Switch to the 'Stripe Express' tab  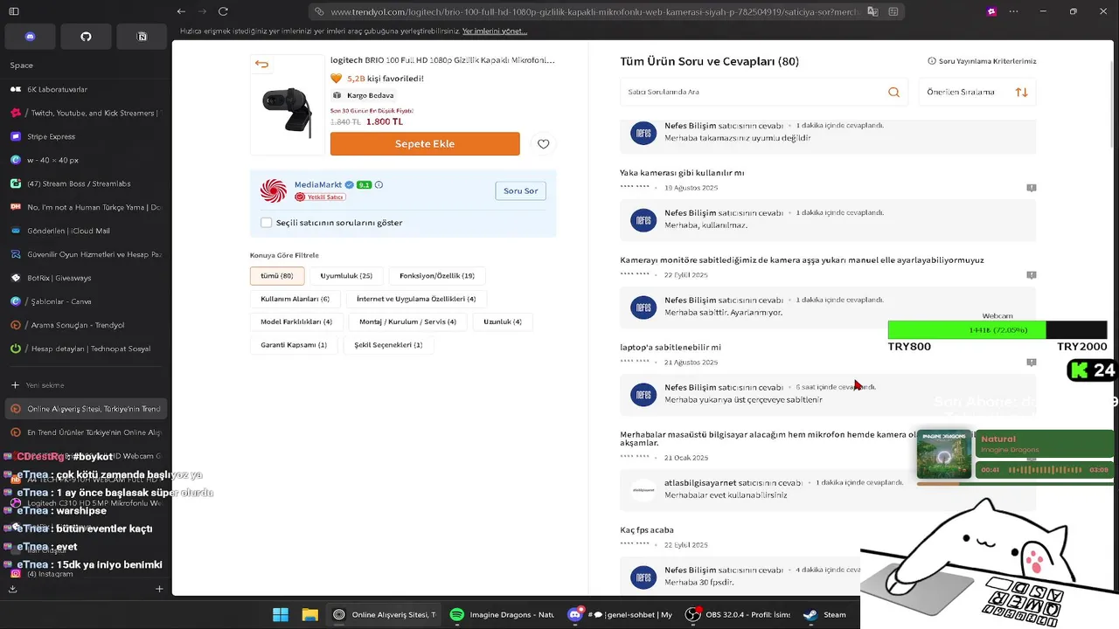[x=84, y=136]
